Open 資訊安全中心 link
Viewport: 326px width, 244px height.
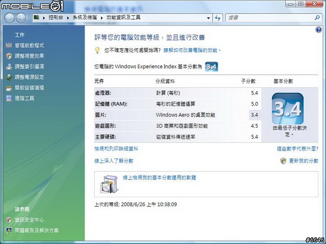click(30, 220)
